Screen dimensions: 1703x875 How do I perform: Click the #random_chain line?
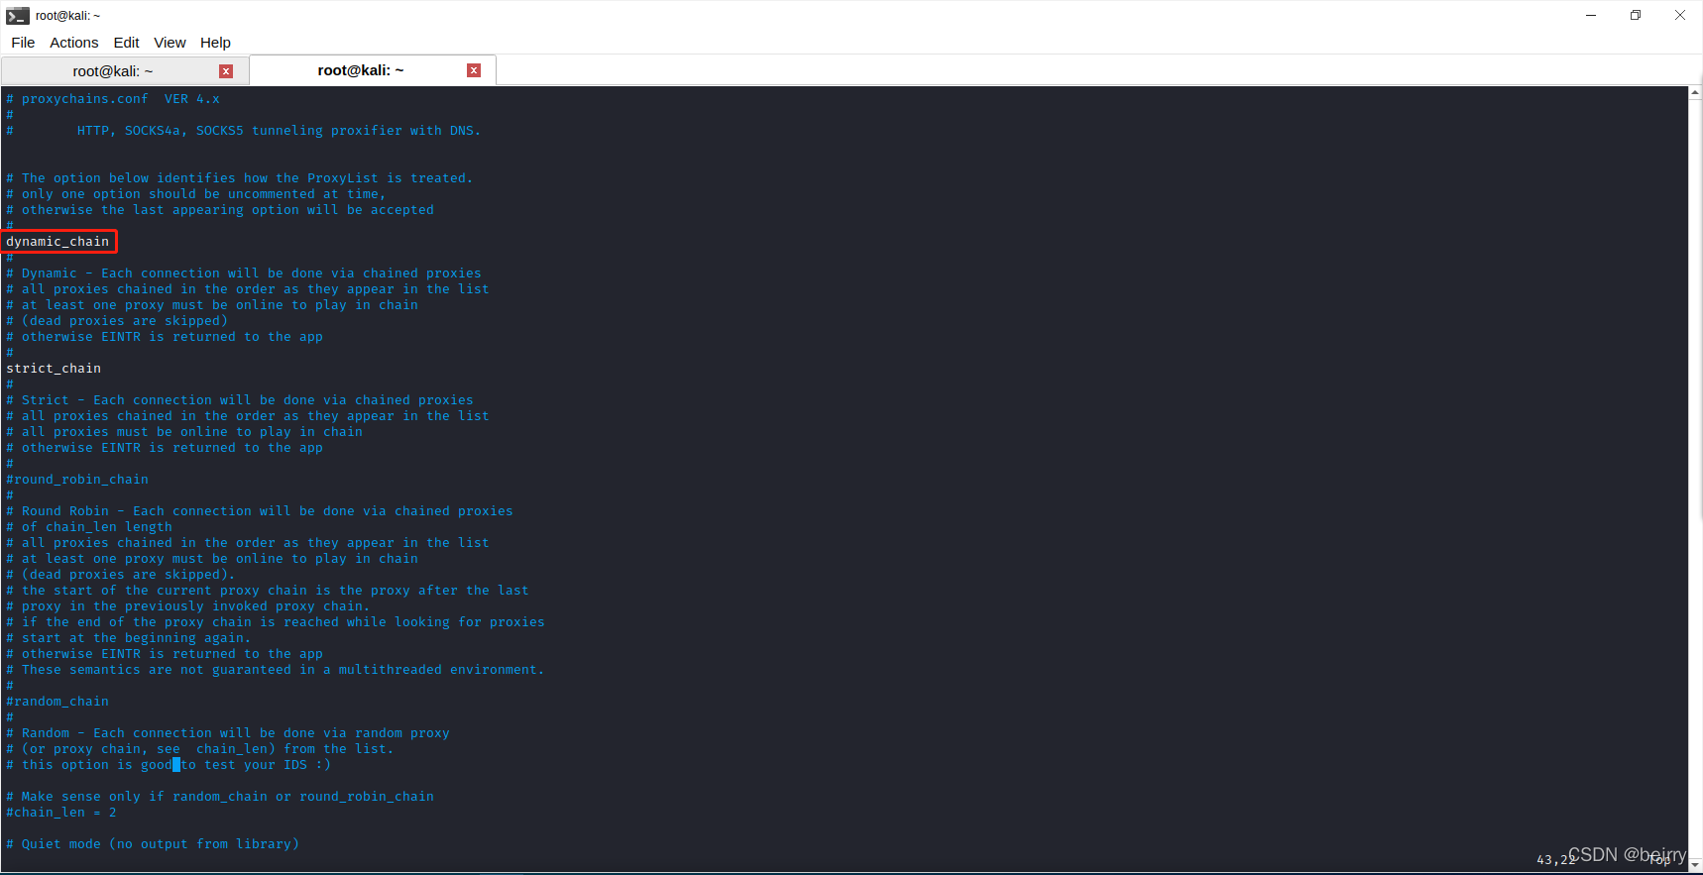click(57, 702)
